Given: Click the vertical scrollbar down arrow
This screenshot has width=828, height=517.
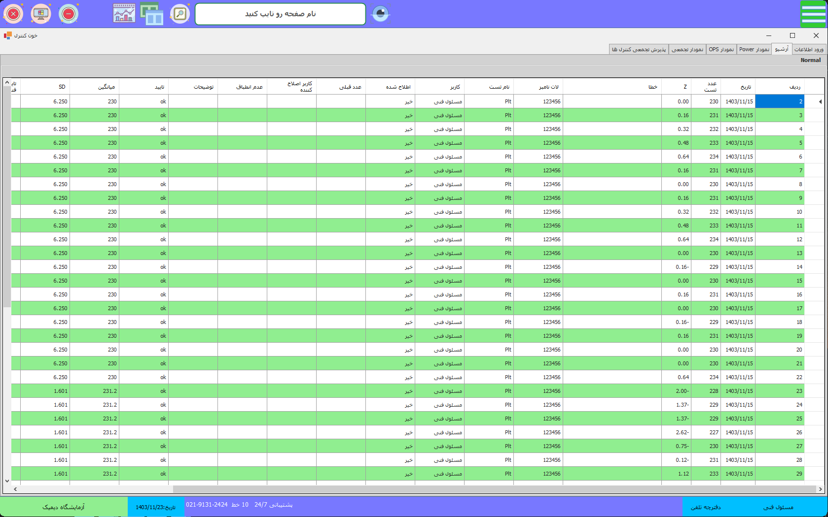Looking at the screenshot, I should click(7, 481).
